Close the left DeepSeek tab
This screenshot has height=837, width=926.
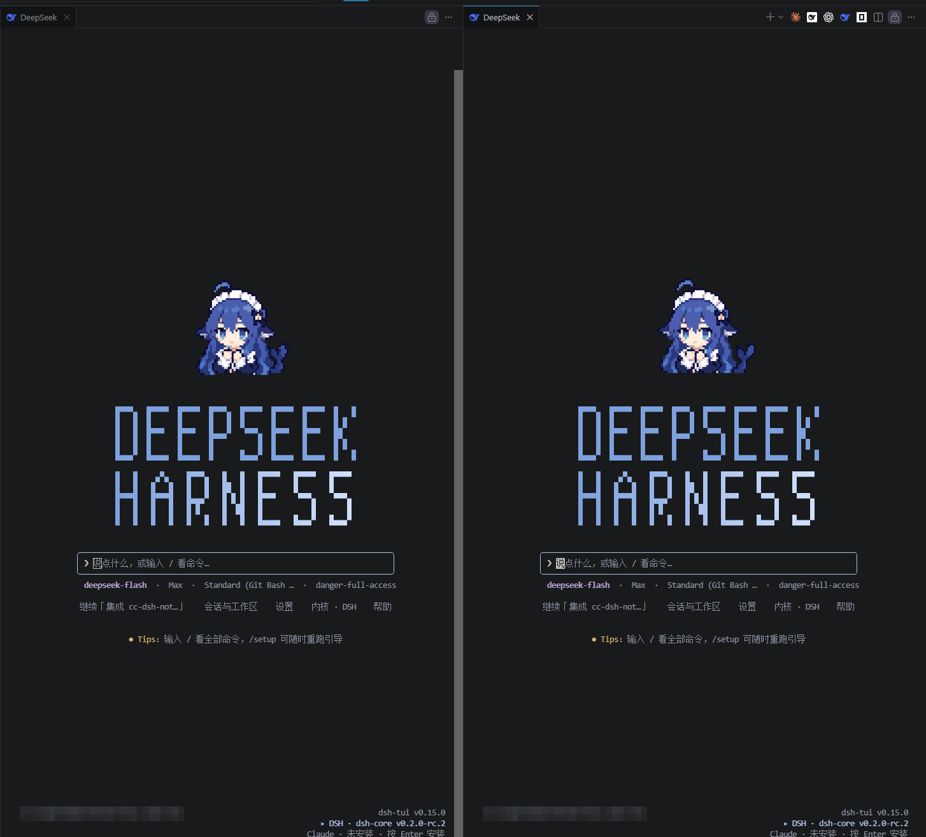click(x=67, y=17)
